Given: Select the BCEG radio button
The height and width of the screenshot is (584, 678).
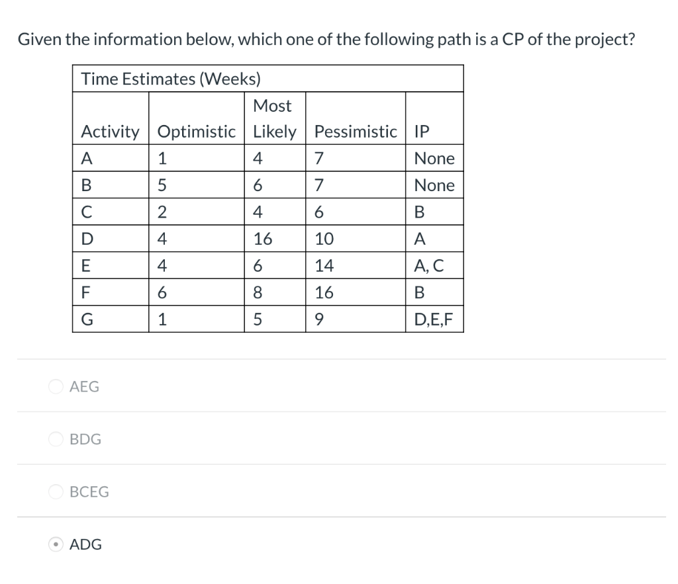Looking at the screenshot, I should click(56, 491).
